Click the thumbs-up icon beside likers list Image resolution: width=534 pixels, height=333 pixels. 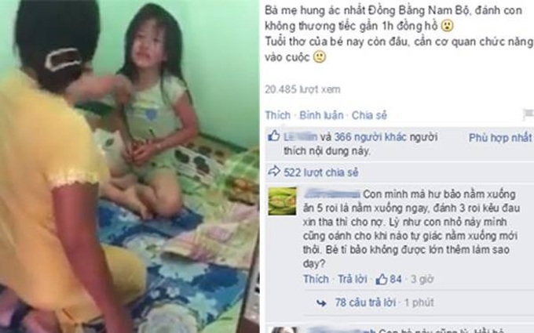pyautogui.click(x=274, y=136)
